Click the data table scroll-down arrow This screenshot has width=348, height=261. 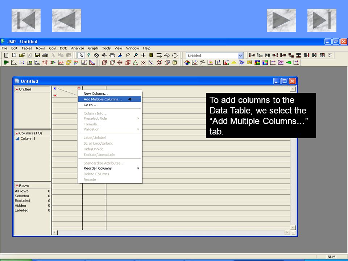293,228
